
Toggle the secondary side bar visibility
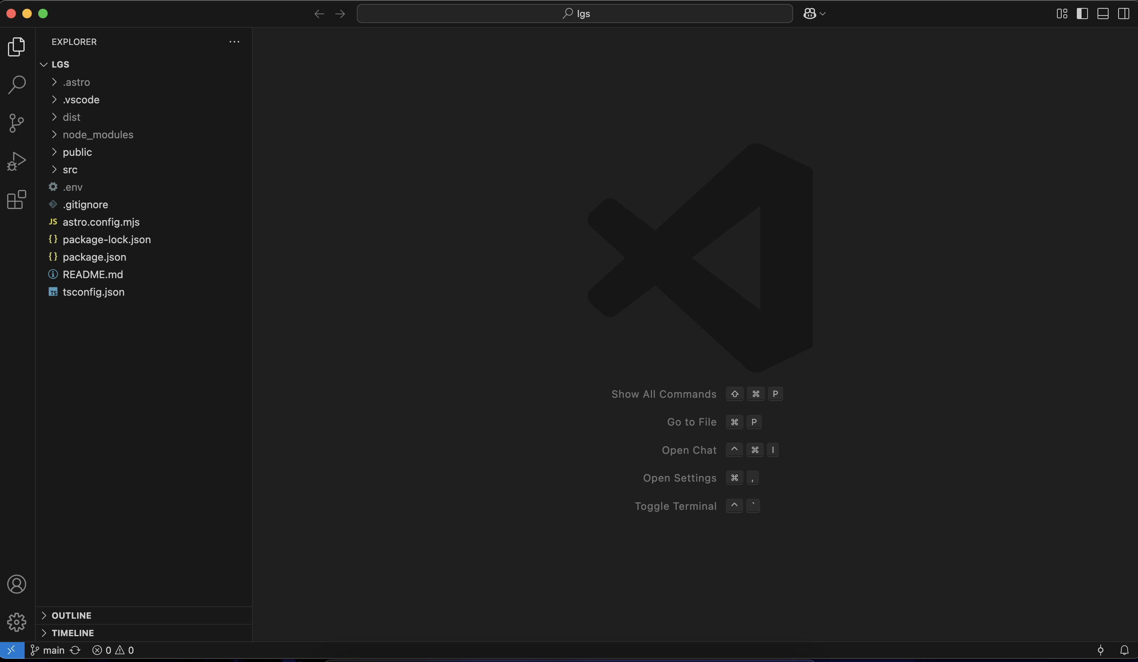1124,14
